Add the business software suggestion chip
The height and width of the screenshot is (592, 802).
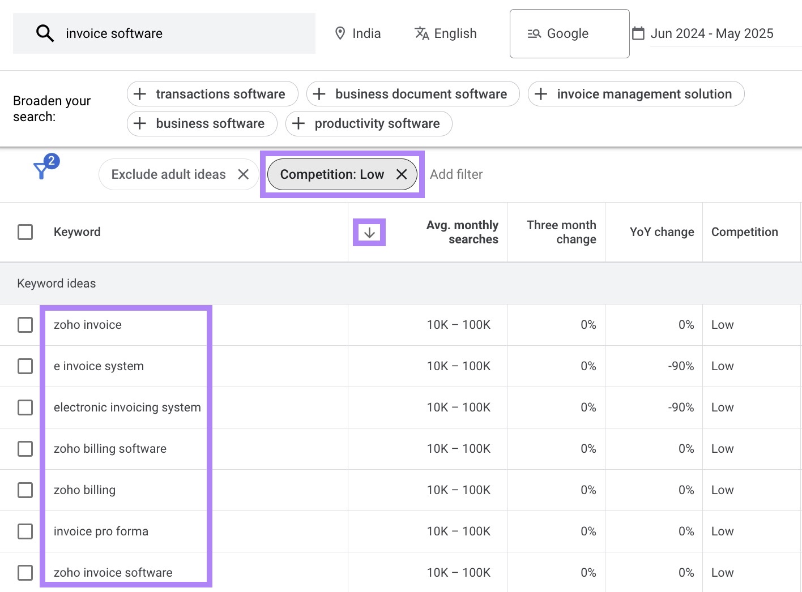coord(202,123)
